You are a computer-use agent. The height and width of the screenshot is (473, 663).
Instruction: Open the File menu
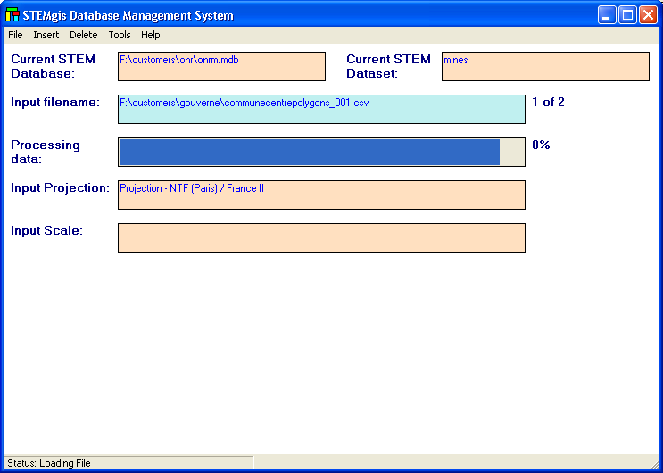[16, 35]
